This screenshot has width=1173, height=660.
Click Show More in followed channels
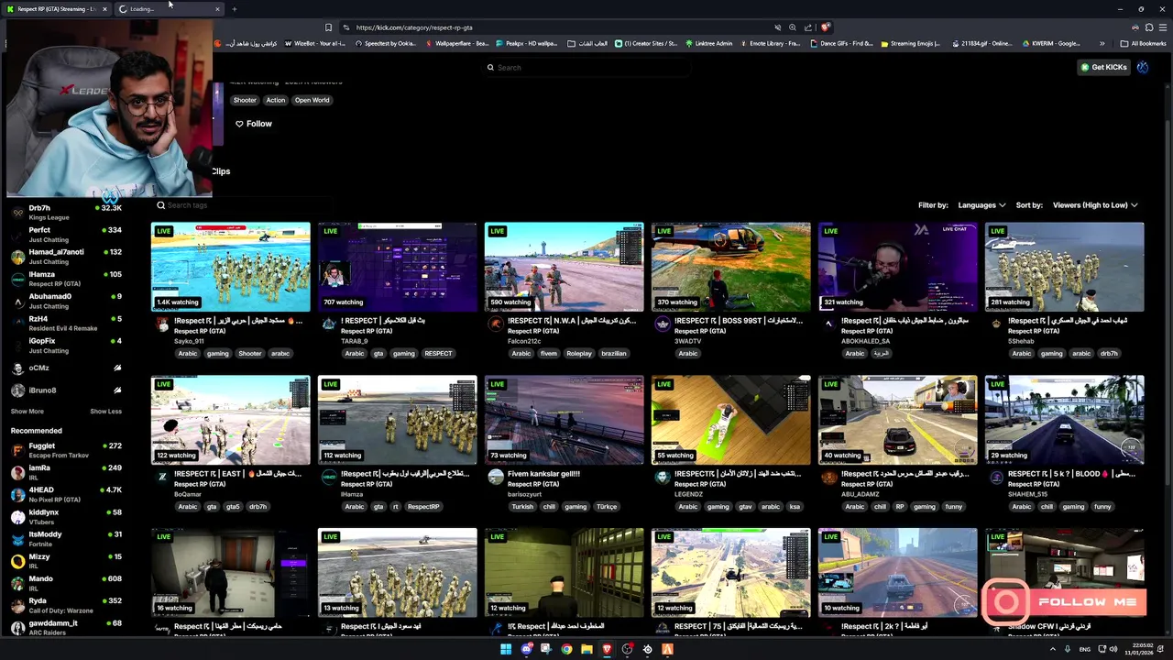pos(27,412)
